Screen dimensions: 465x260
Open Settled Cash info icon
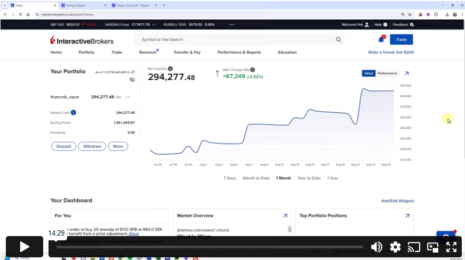point(74,113)
